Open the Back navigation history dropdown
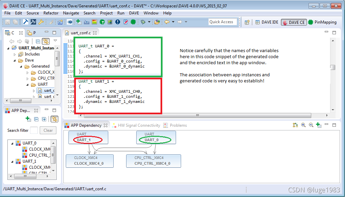345x197 pixels. tap(173, 22)
